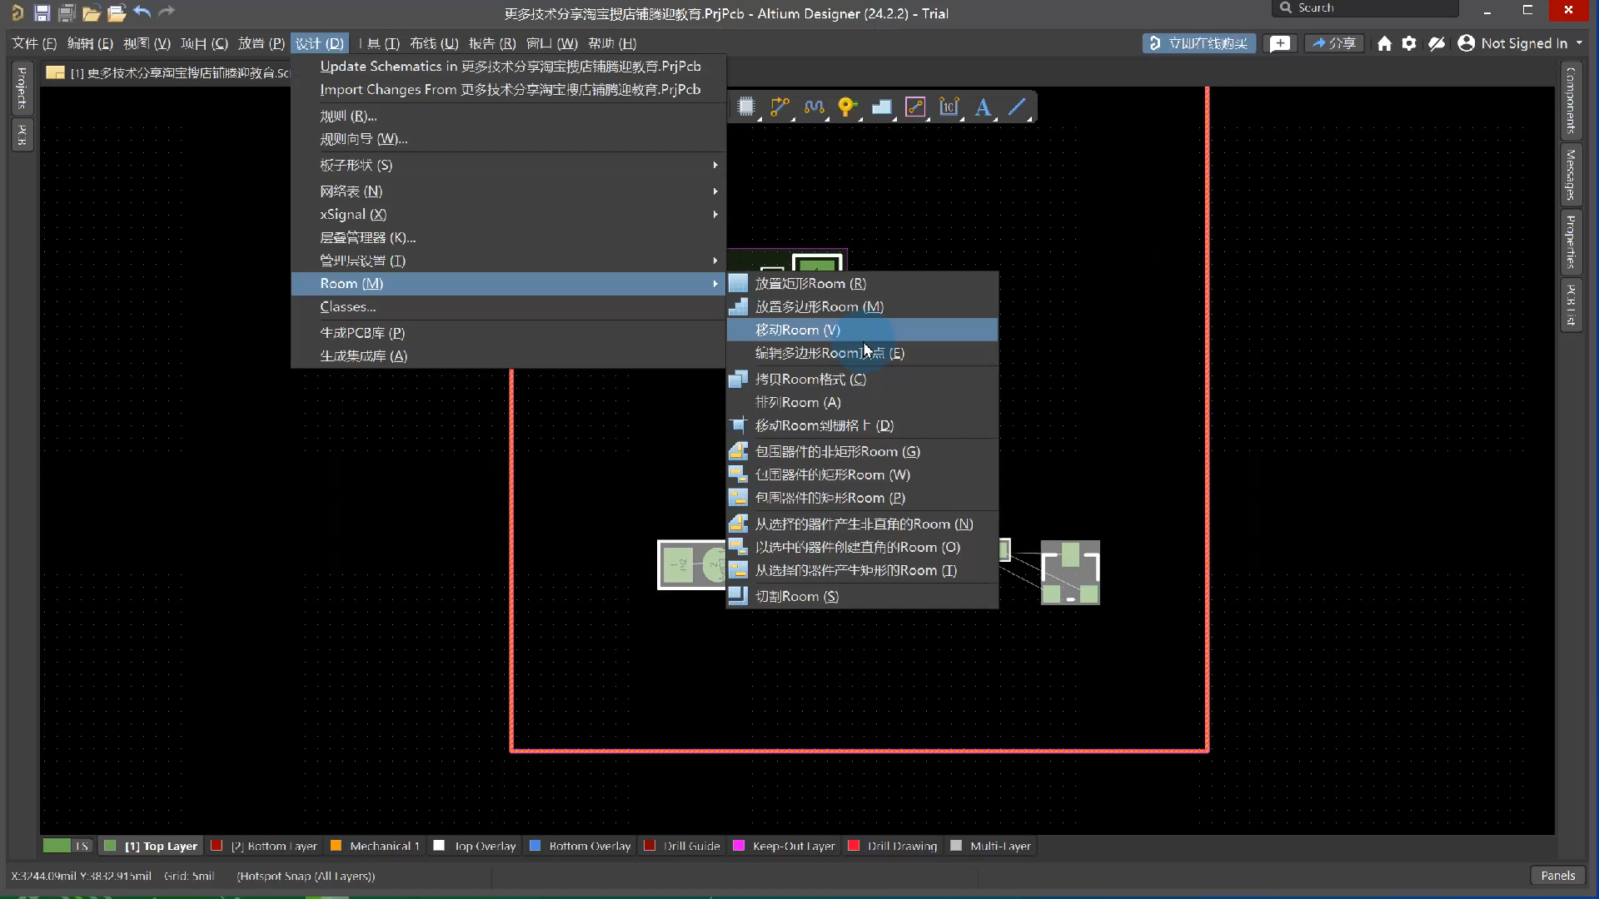Click the place via pin icon

pyautogui.click(x=847, y=107)
